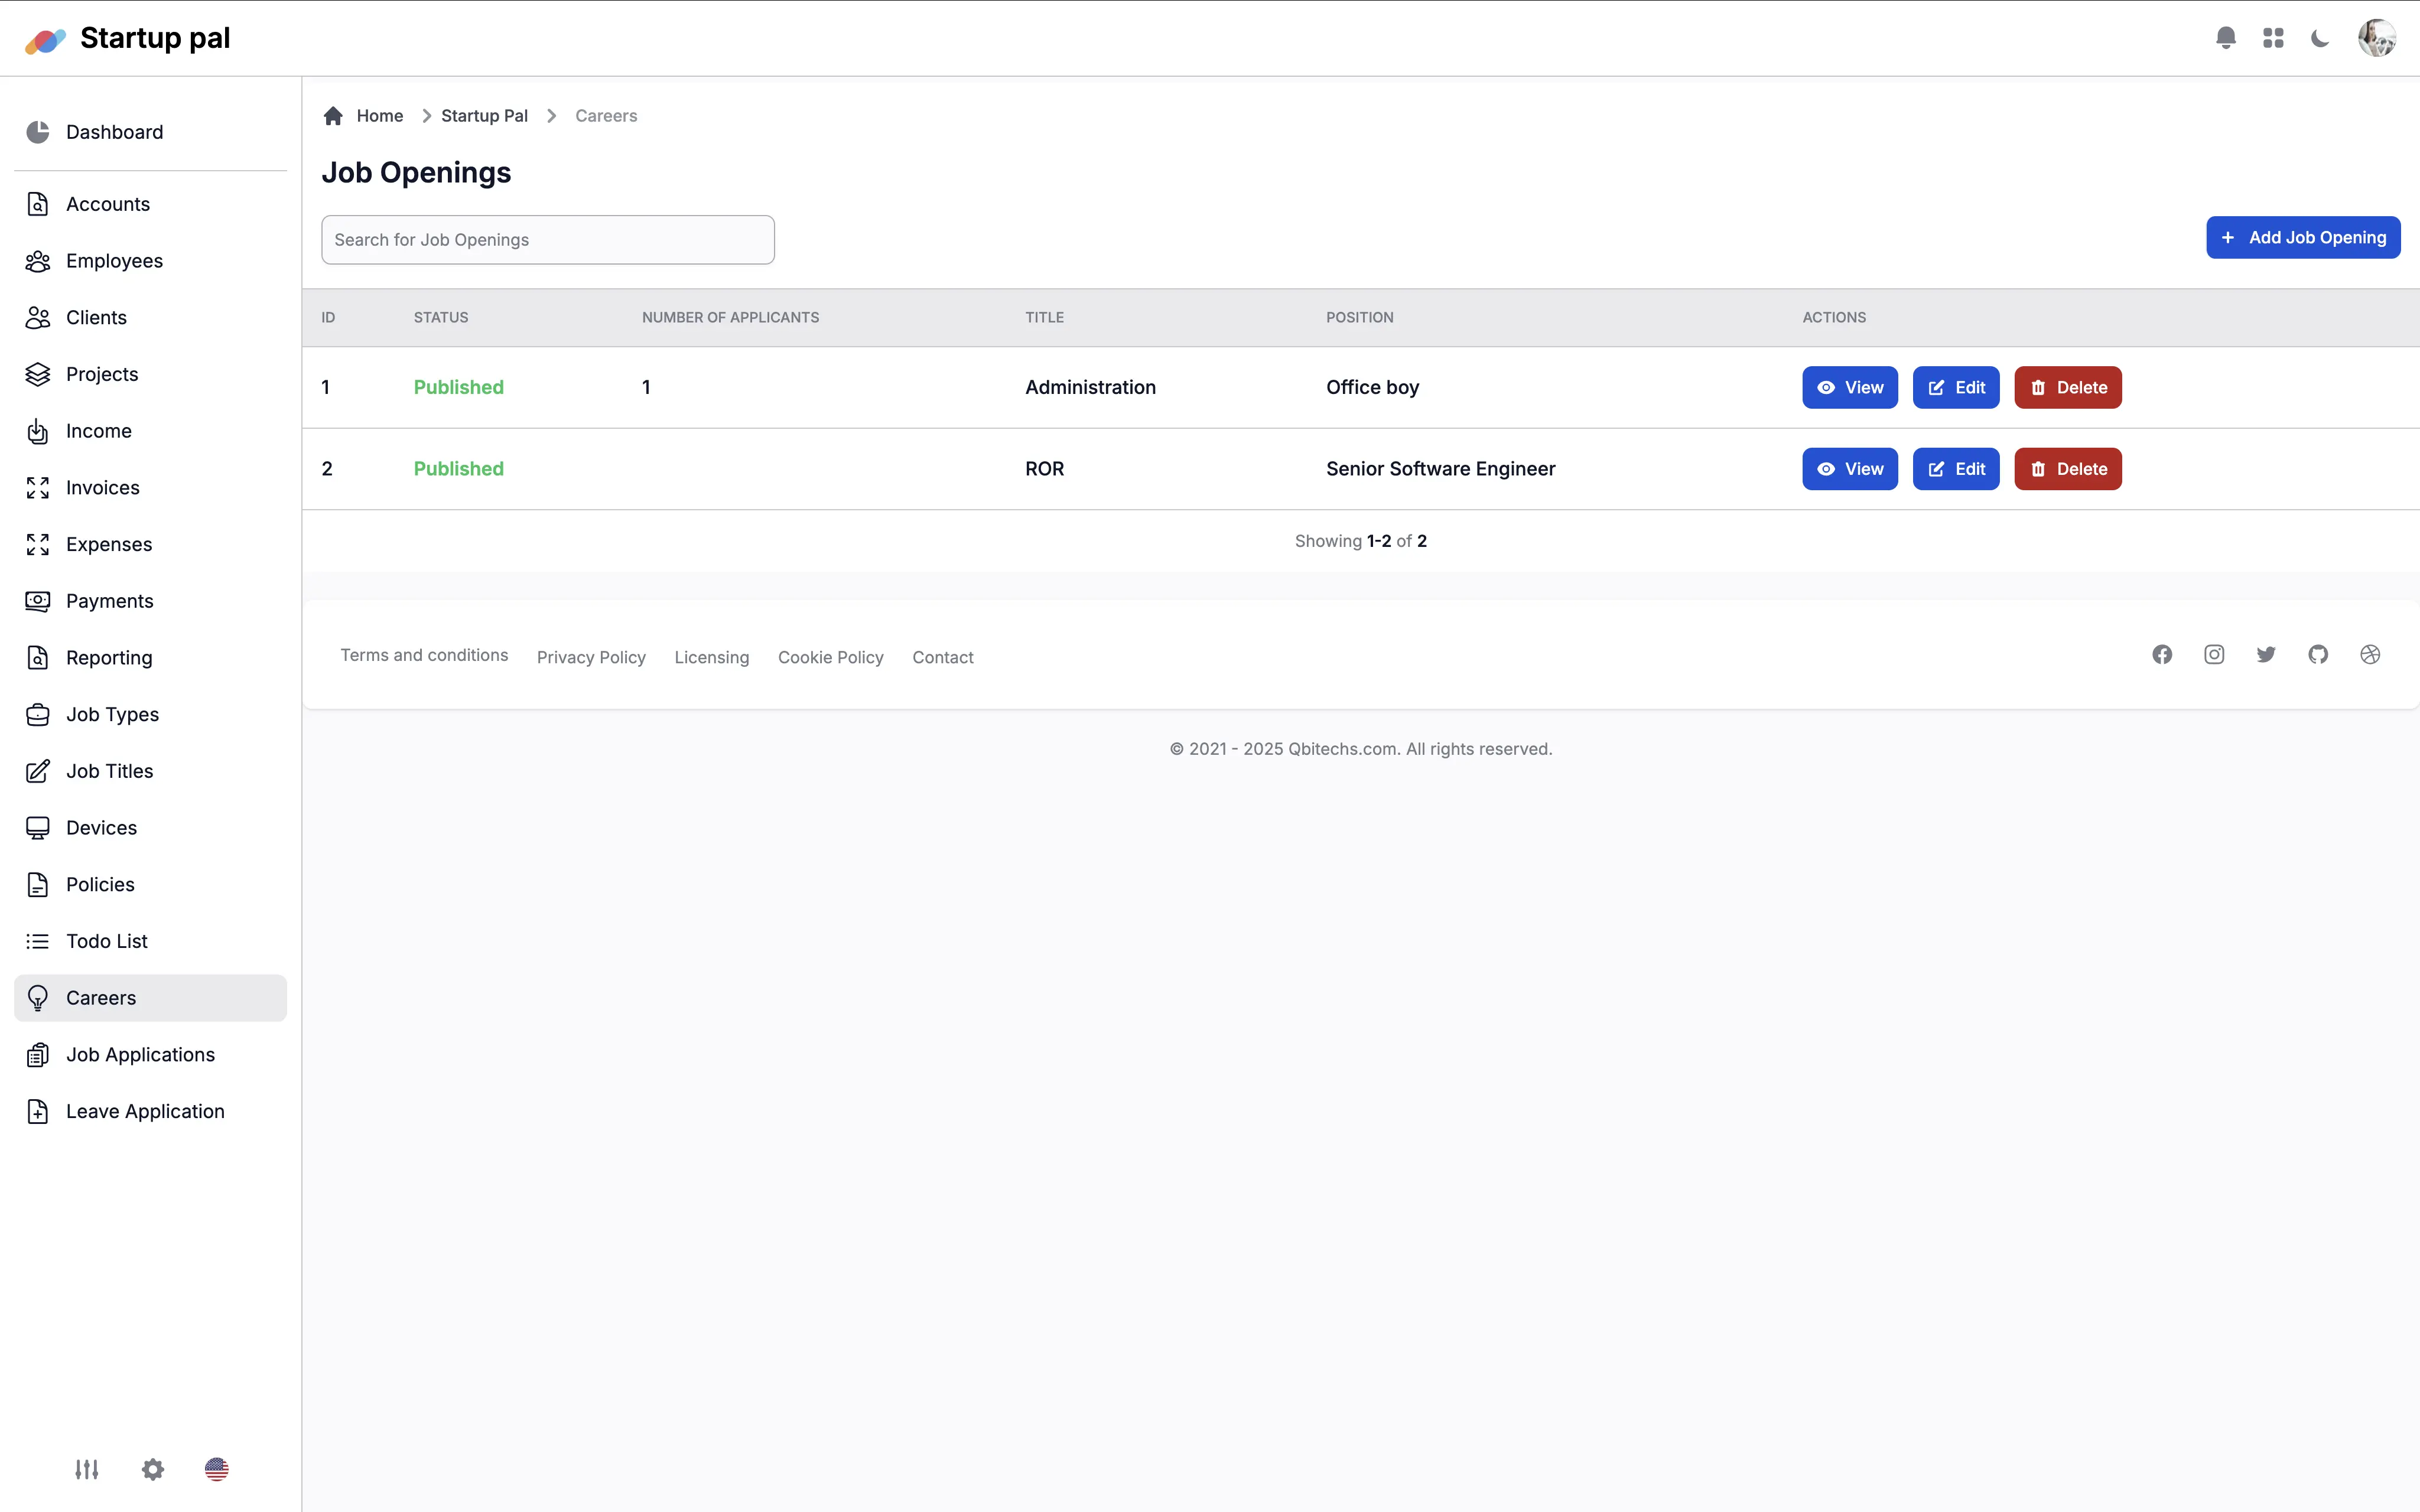Open the Twitter footer icon
Screen dimensions: 2420x1512
tap(2266, 655)
